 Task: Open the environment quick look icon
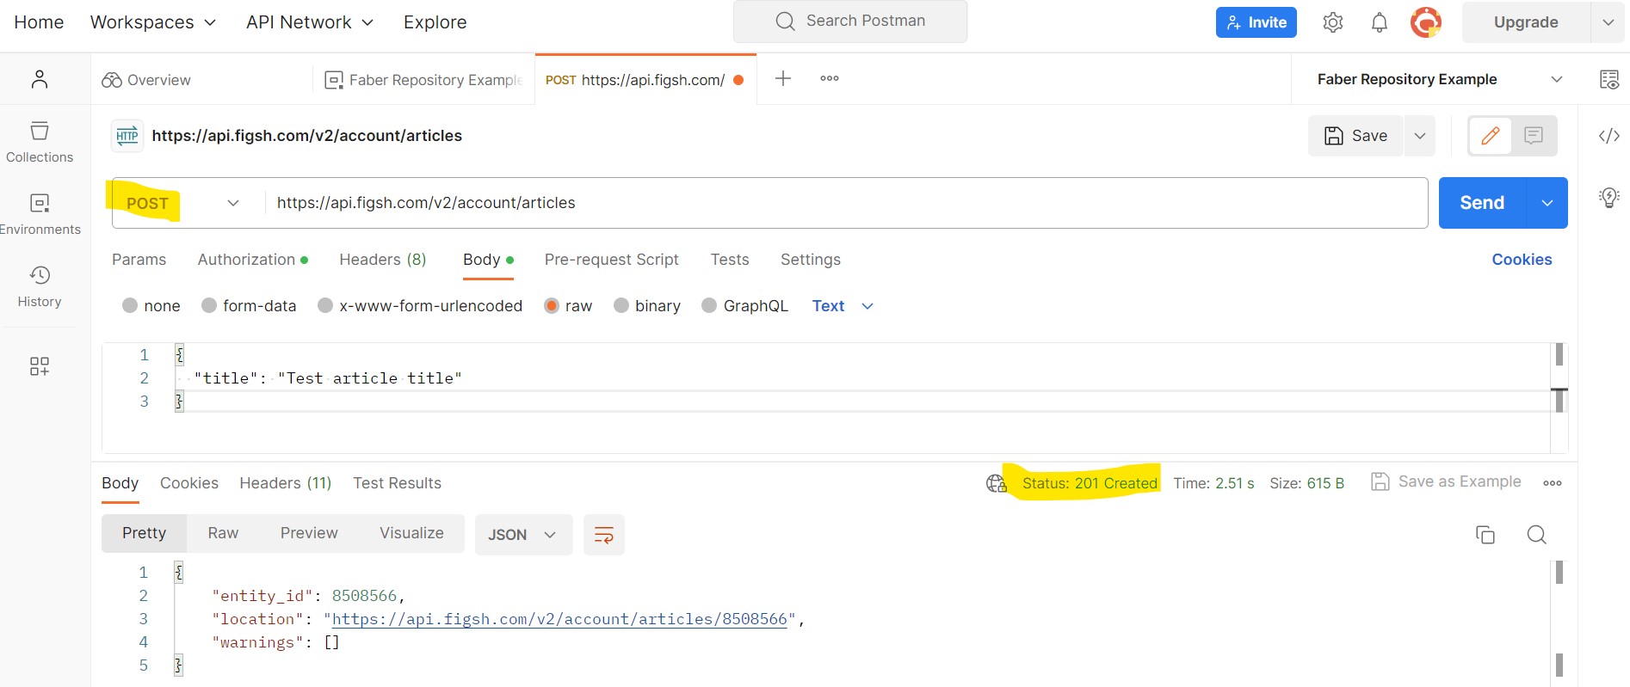[1608, 79]
